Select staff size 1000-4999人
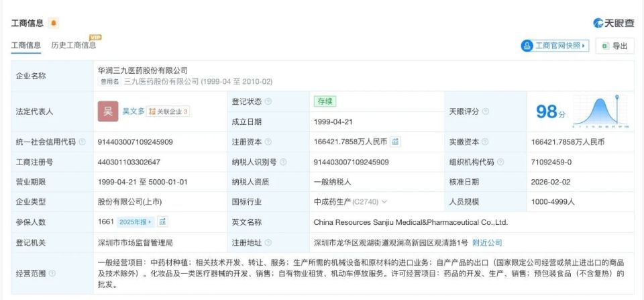644x300 pixels. point(553,202)
